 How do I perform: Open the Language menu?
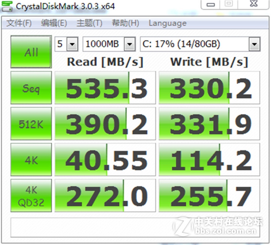point(167,23)
